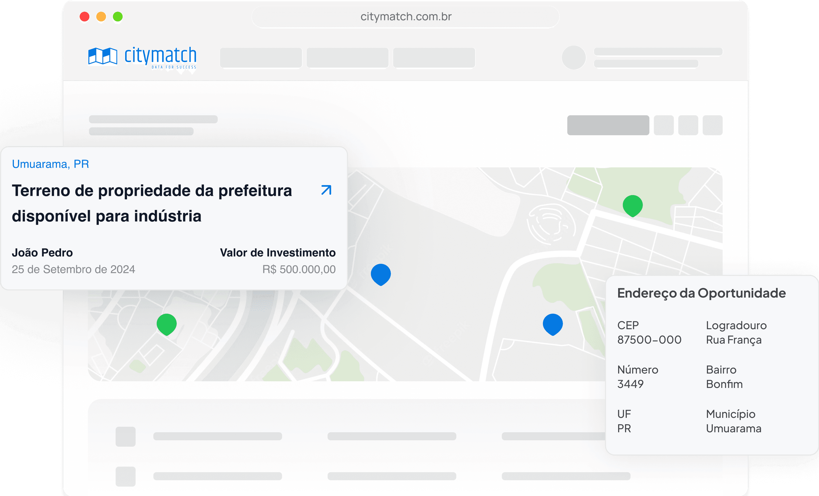Select the green pin at bottom left of map
Screen dimensions: 819x496
(166, 323)
